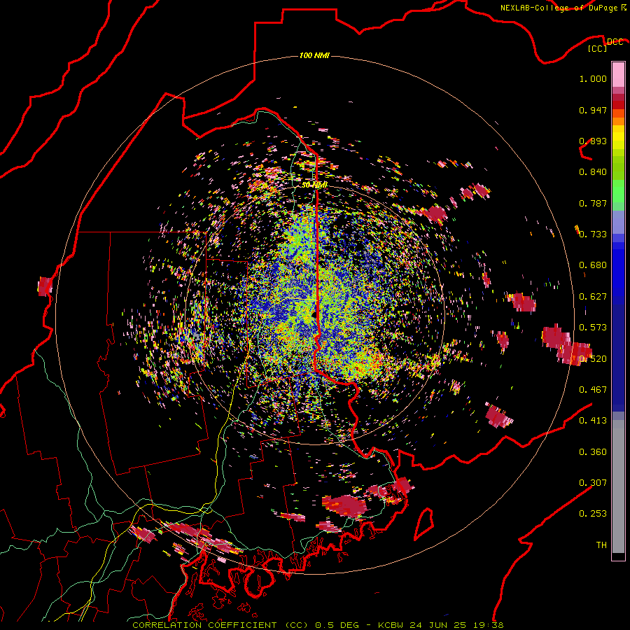Viewport: 630px width, 630px height.
Task: Click the 50 NMI range ring label
Action: (x=314, y=185)
